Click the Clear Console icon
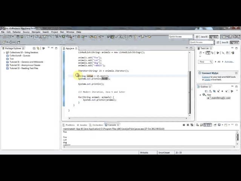The image size is (241, 181). 197,125
